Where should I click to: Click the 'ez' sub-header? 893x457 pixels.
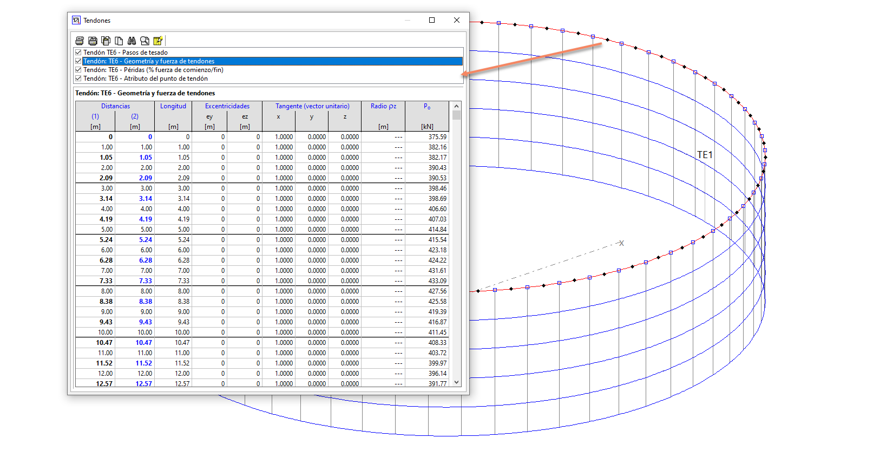pos(245,116)
